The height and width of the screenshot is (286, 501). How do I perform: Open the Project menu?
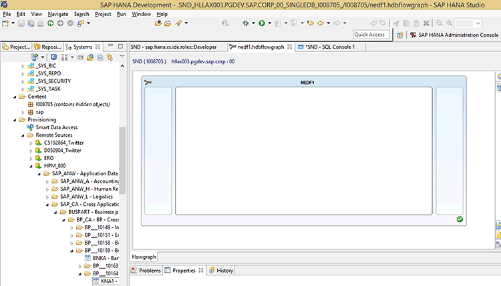coord(103,14)
